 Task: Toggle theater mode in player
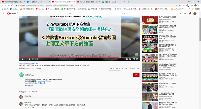(133, 59)
